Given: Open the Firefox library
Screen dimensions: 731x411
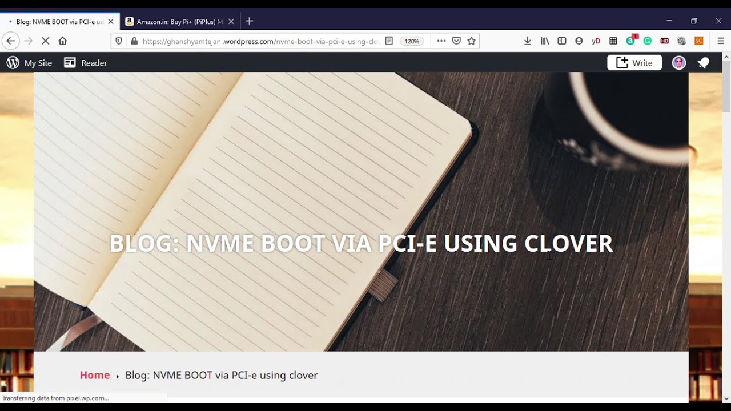Looking at the screenshot, I should [545, 41].
